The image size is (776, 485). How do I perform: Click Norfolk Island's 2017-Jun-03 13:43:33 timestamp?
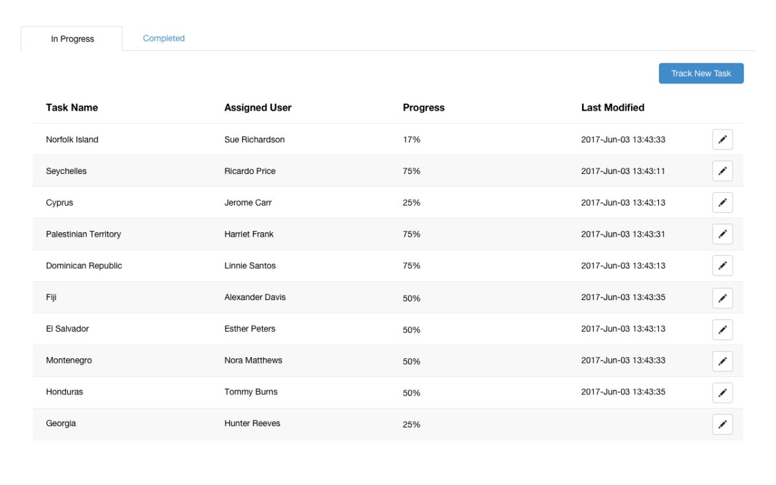coord(623,140)
